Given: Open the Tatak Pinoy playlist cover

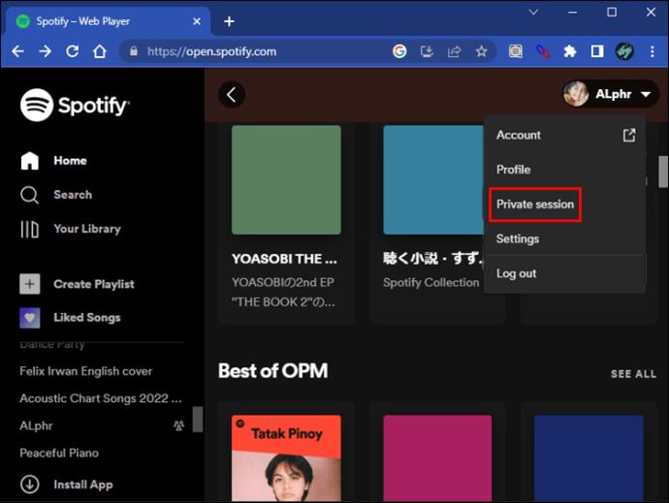Looking at the screenshot, I should tap(286, 458).
